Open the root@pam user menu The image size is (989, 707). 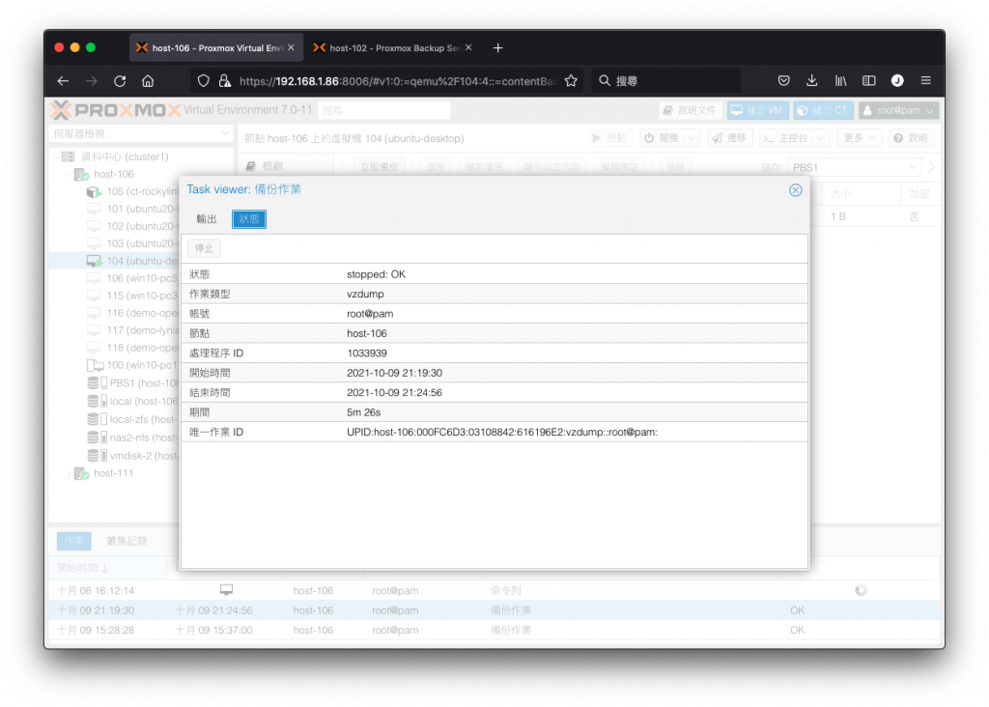click(x=899, y=110)
